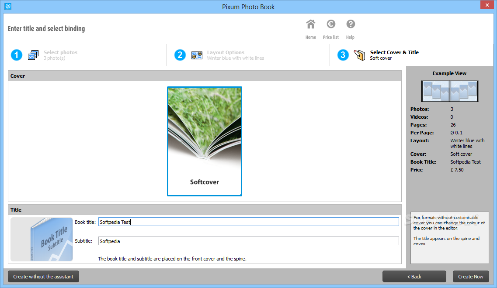The image size is (497, 288).
Task: Close the Pixum Photo Book window
Action: (487, 5)
